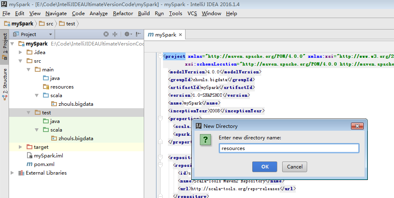Click modelVersion line in editor
The height and width of the screenshot is (198, 394).
click(215, 72)
